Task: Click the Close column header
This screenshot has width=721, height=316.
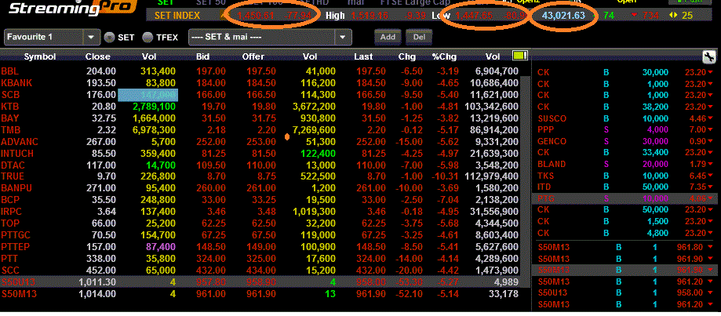Action: 98,56
